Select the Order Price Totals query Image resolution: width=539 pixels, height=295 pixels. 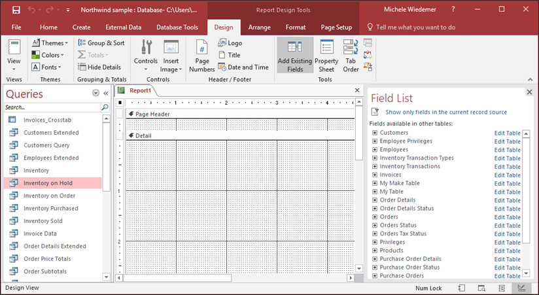coord(52,259)
